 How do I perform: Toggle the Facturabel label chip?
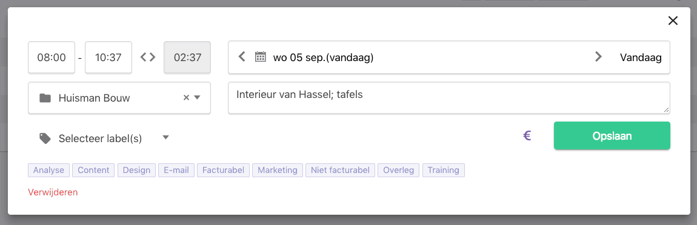tap(223, 170)
